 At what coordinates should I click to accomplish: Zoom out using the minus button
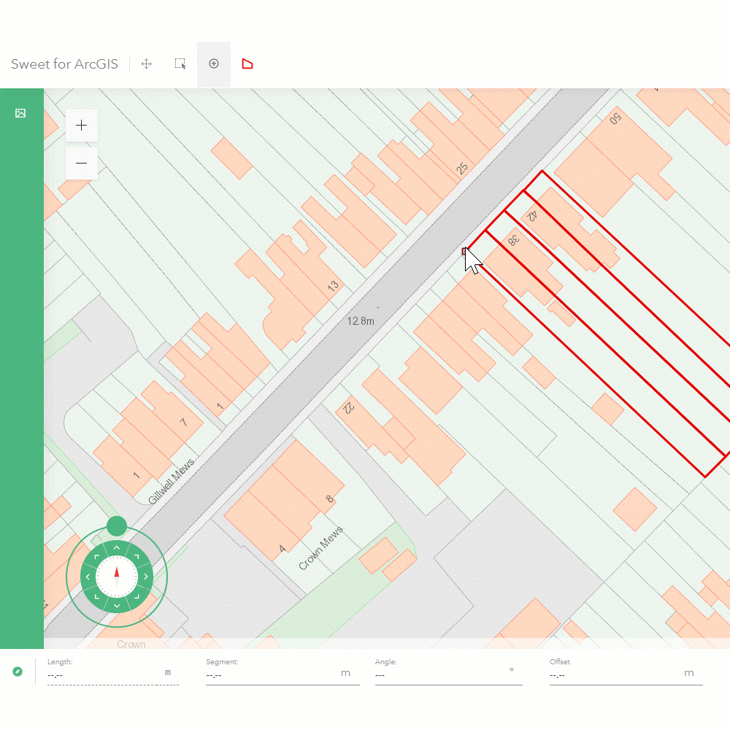coord(82,164)
